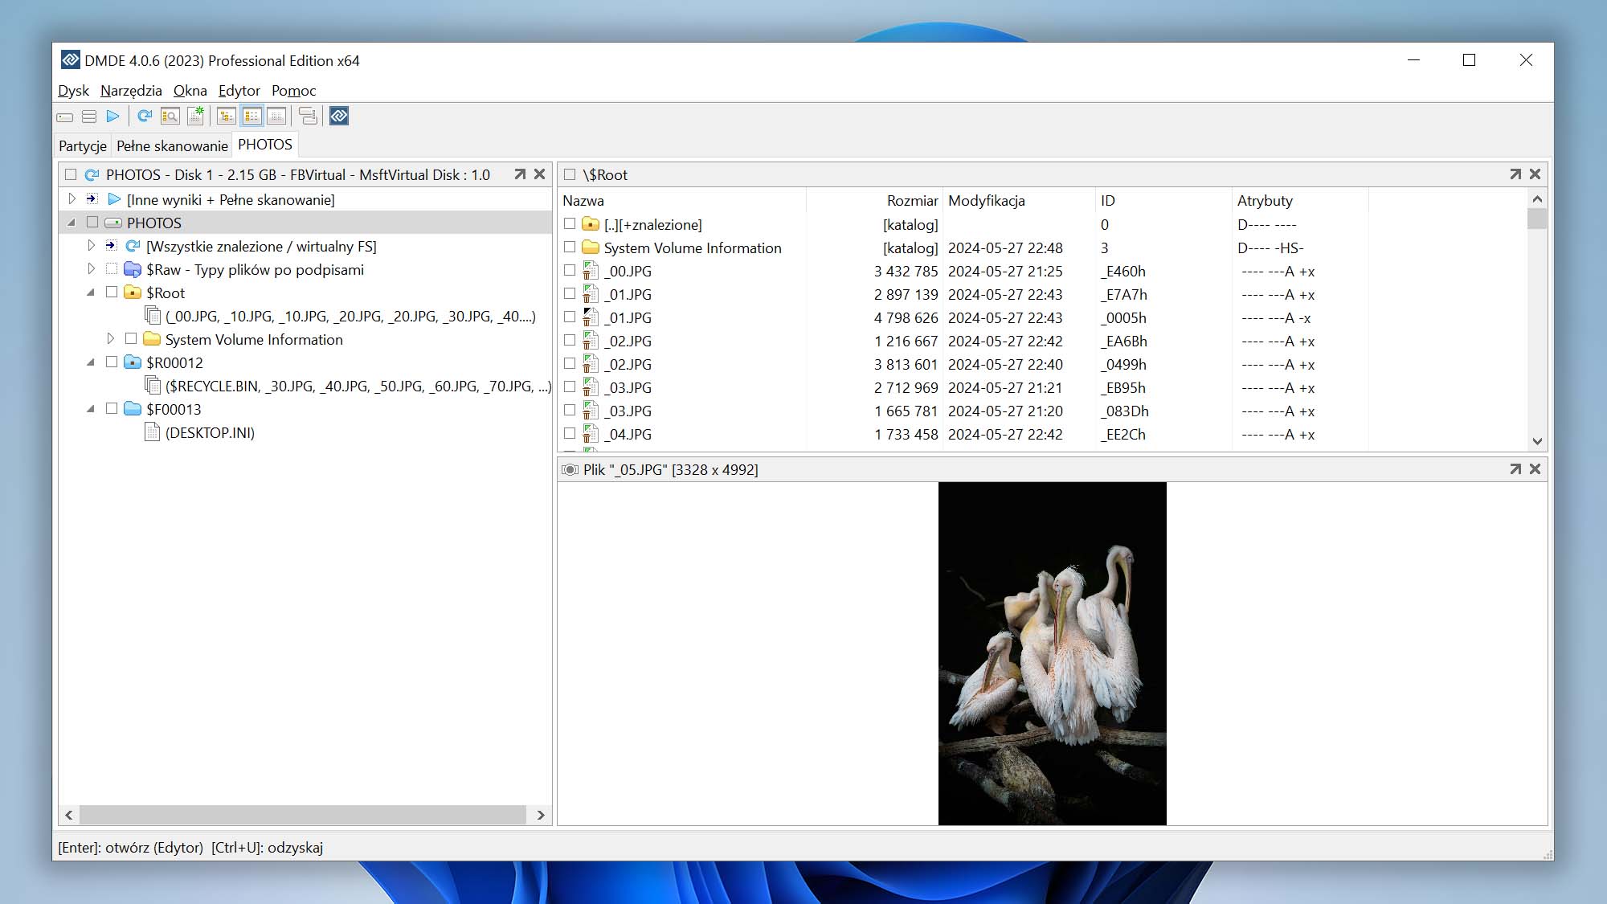The width and height of the screenshot is (1607, 904).
Task: Open the Narzędzia menu
Action: click(x=131, y=91)
